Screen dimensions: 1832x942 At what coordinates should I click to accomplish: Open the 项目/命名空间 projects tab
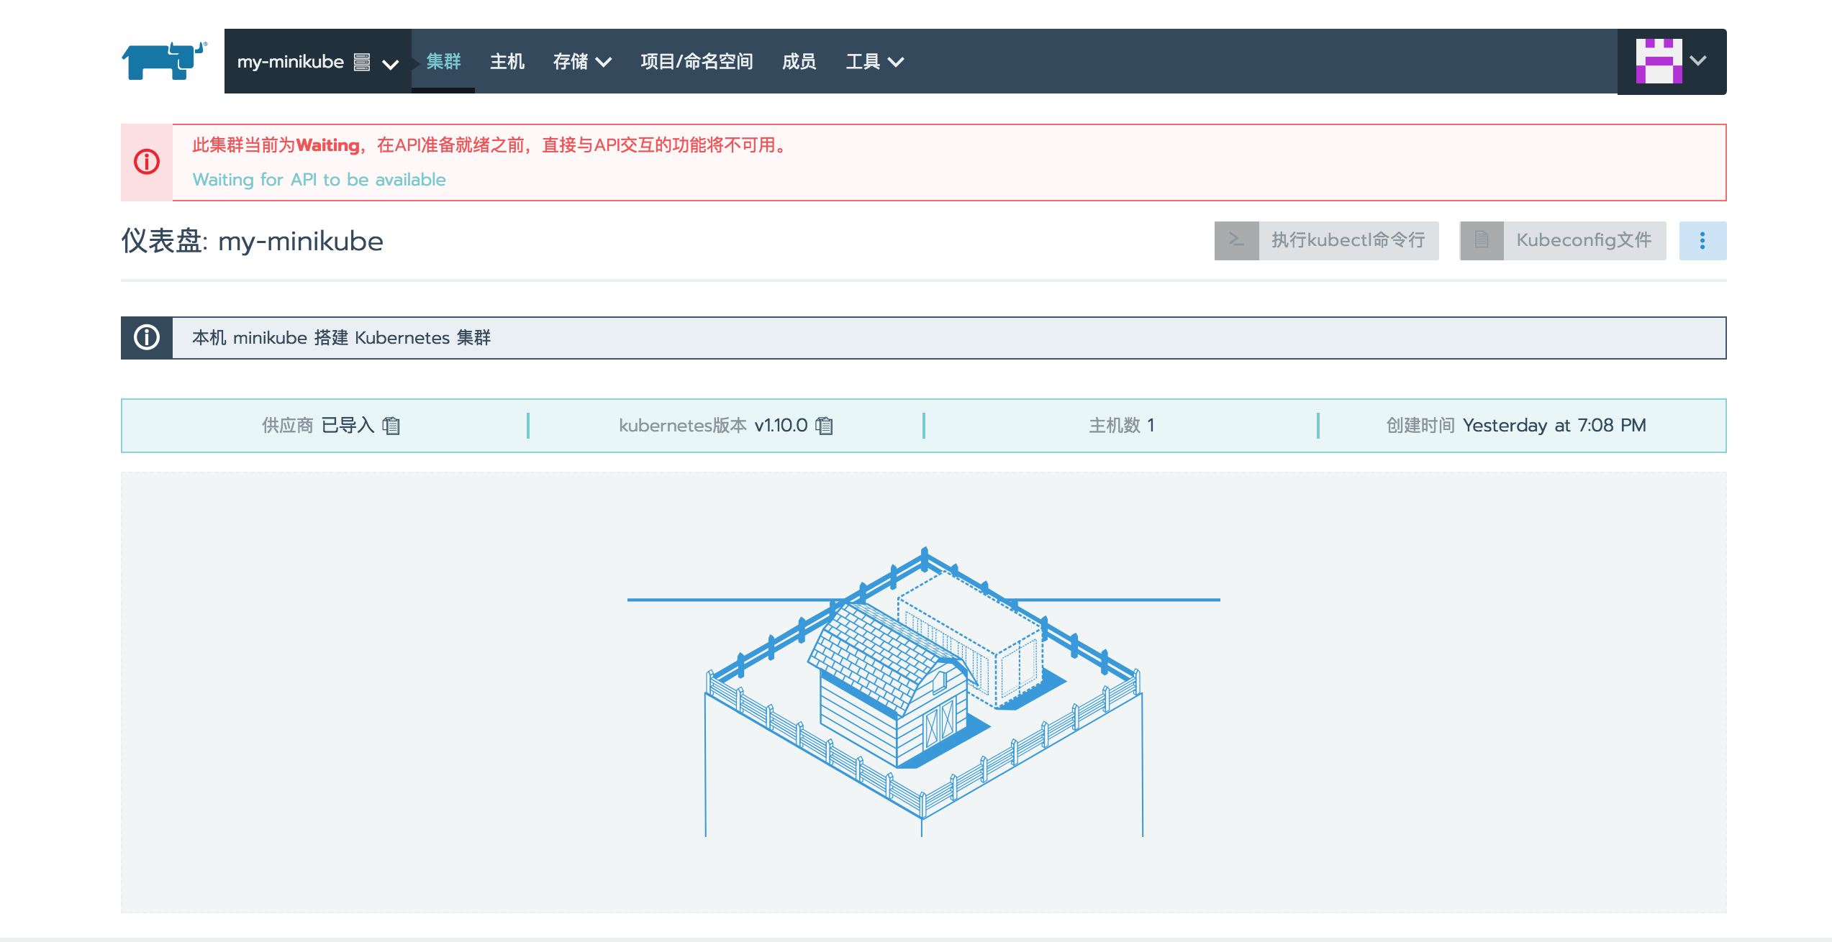697,62
